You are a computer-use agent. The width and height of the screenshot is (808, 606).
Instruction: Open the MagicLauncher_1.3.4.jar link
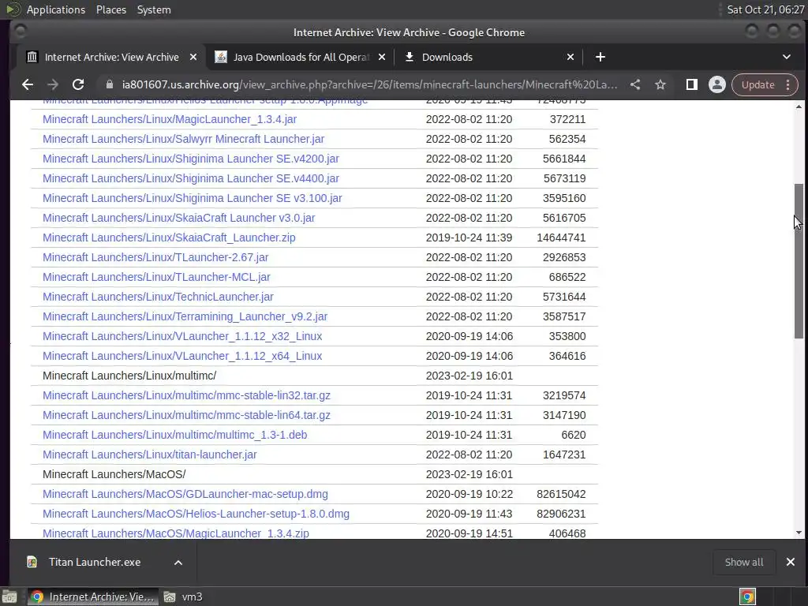170,119
